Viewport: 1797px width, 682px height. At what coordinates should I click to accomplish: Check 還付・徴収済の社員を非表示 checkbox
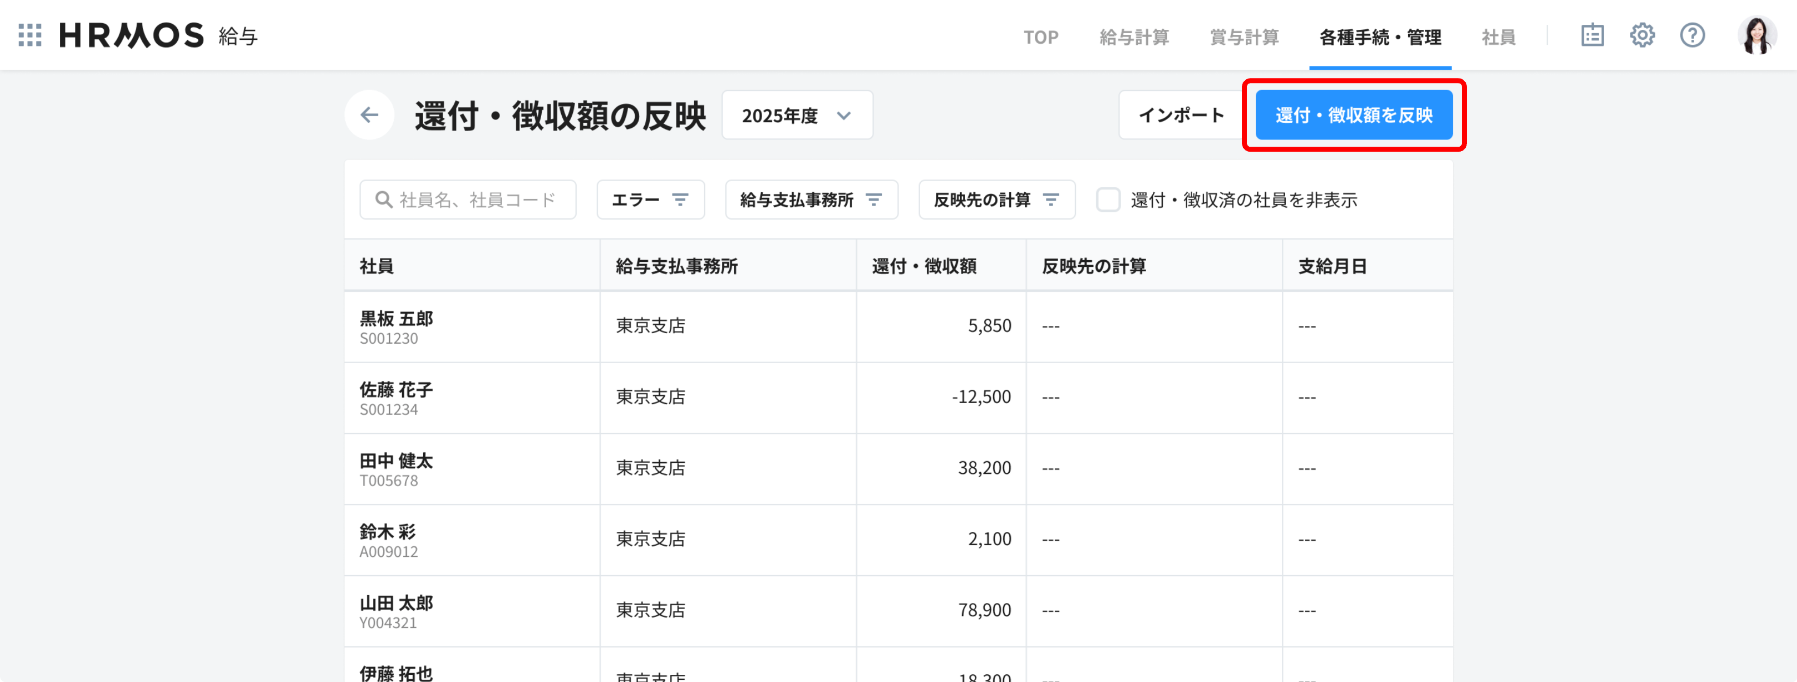(x=1108, y=200)
